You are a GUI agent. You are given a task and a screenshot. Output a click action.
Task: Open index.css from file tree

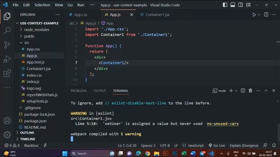34,75
